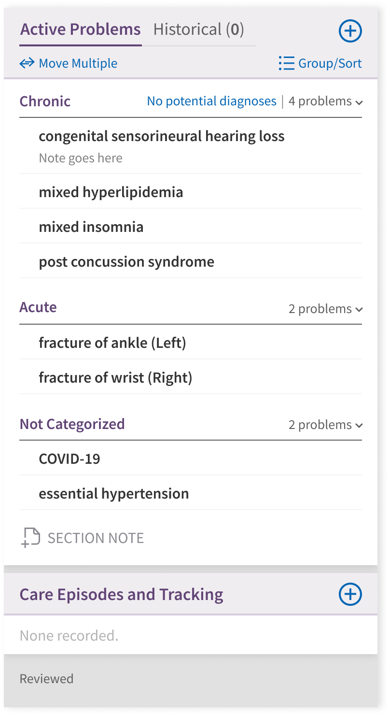Add a new Care Episode with plus icon

(x=350, y=594)
